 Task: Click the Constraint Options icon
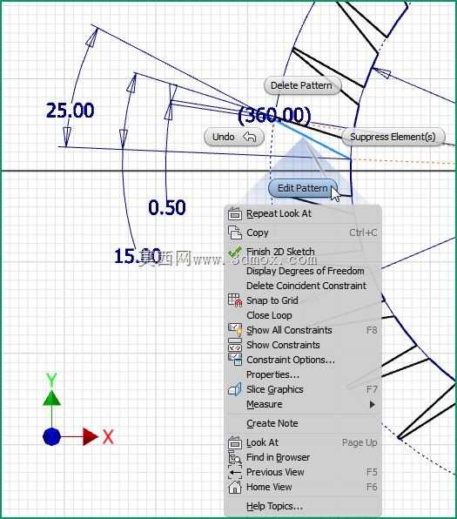[x=235, y=360]
